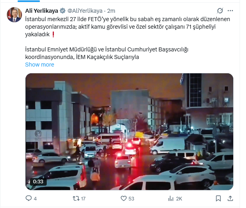Play the embedded video of police cars

point(129,131)
